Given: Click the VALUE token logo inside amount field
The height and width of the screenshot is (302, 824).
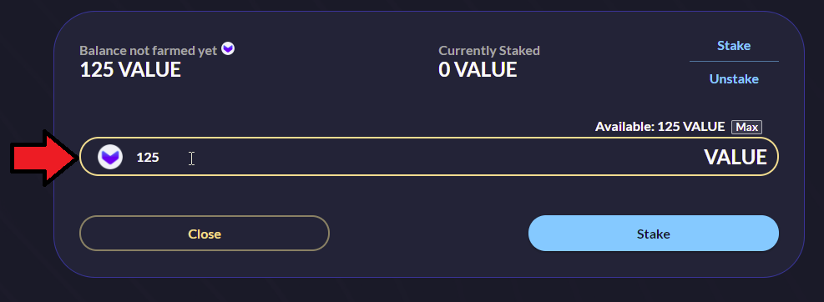Looking at the screenshot, I should point(110,157).
